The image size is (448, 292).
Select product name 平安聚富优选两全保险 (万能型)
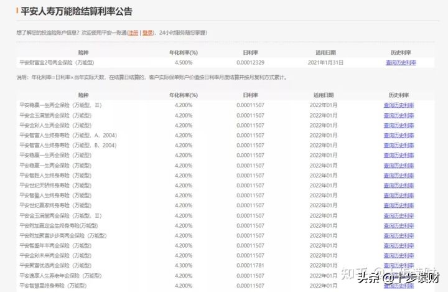tap(55, 266)
